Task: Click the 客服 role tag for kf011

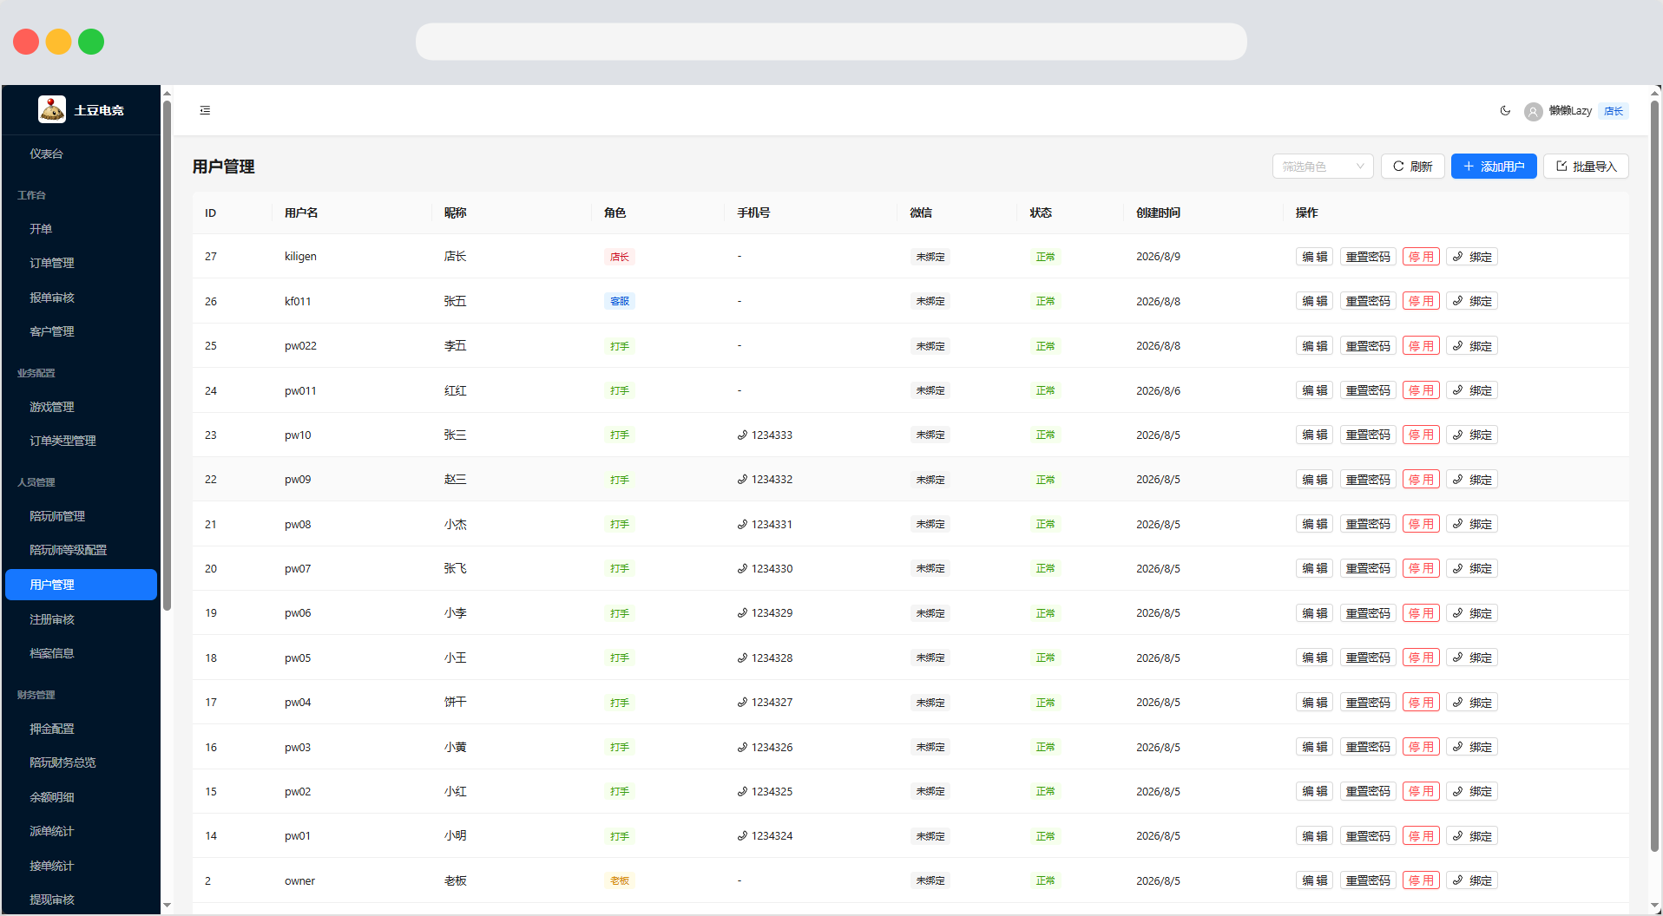Action: 619,301
